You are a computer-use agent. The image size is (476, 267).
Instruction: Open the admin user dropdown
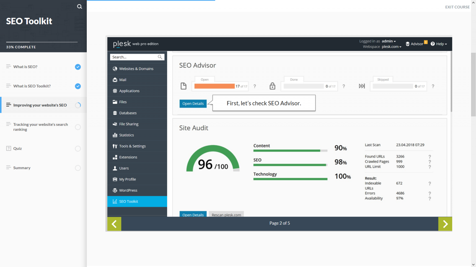(389, 41)
